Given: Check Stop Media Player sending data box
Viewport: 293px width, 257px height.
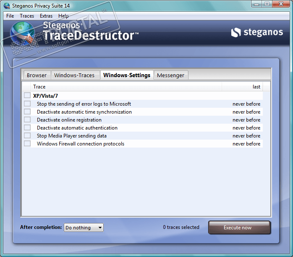Looking at the screenshot, I should (27, 135).
